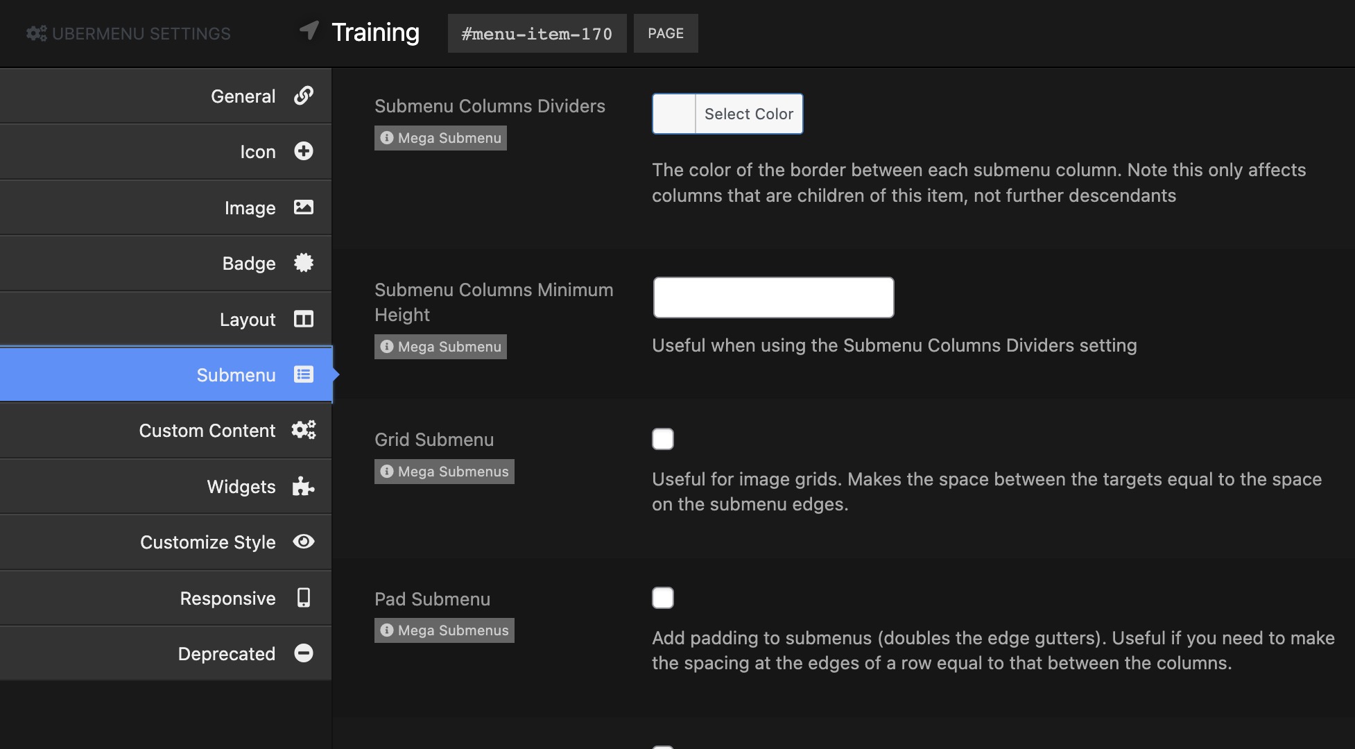Click the Select Color button
This screenshot has height=749, width=1355.
tap(748, 114)
